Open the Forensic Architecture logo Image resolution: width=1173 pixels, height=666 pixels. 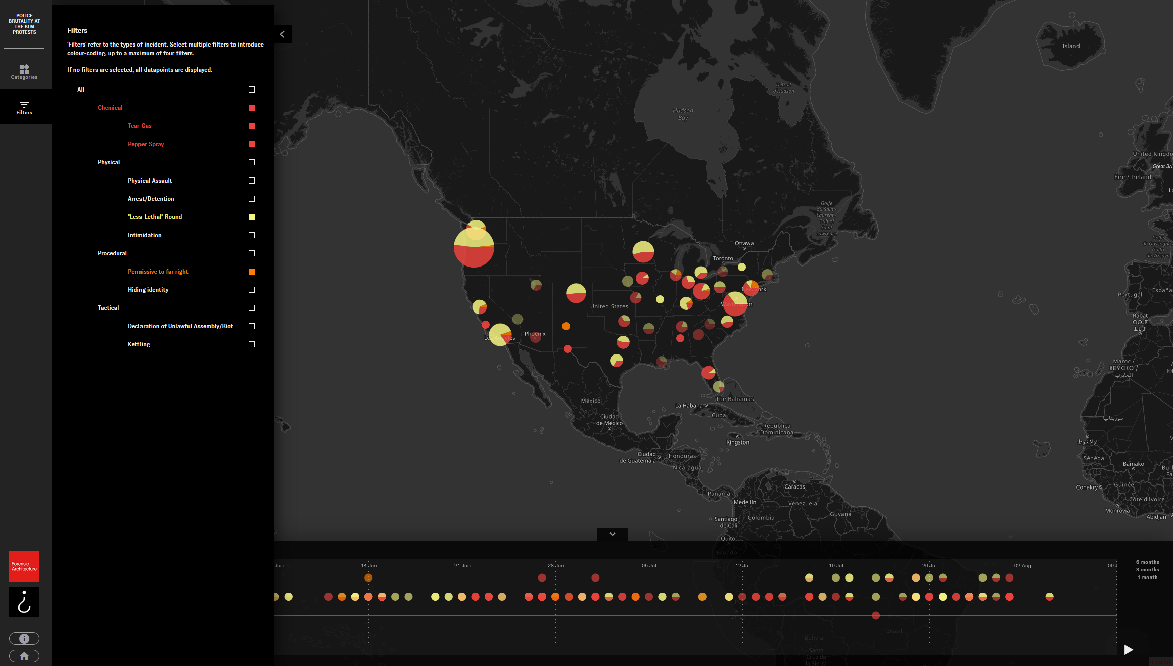(24, 566)
